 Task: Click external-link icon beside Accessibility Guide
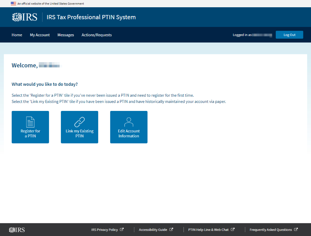click(x=171, y=229)
